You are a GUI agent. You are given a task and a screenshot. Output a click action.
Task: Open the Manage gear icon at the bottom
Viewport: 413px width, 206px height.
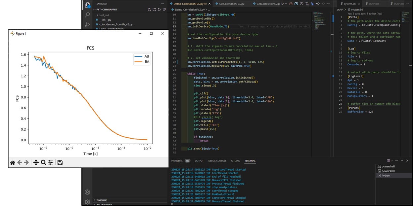(x=87, y=202)
